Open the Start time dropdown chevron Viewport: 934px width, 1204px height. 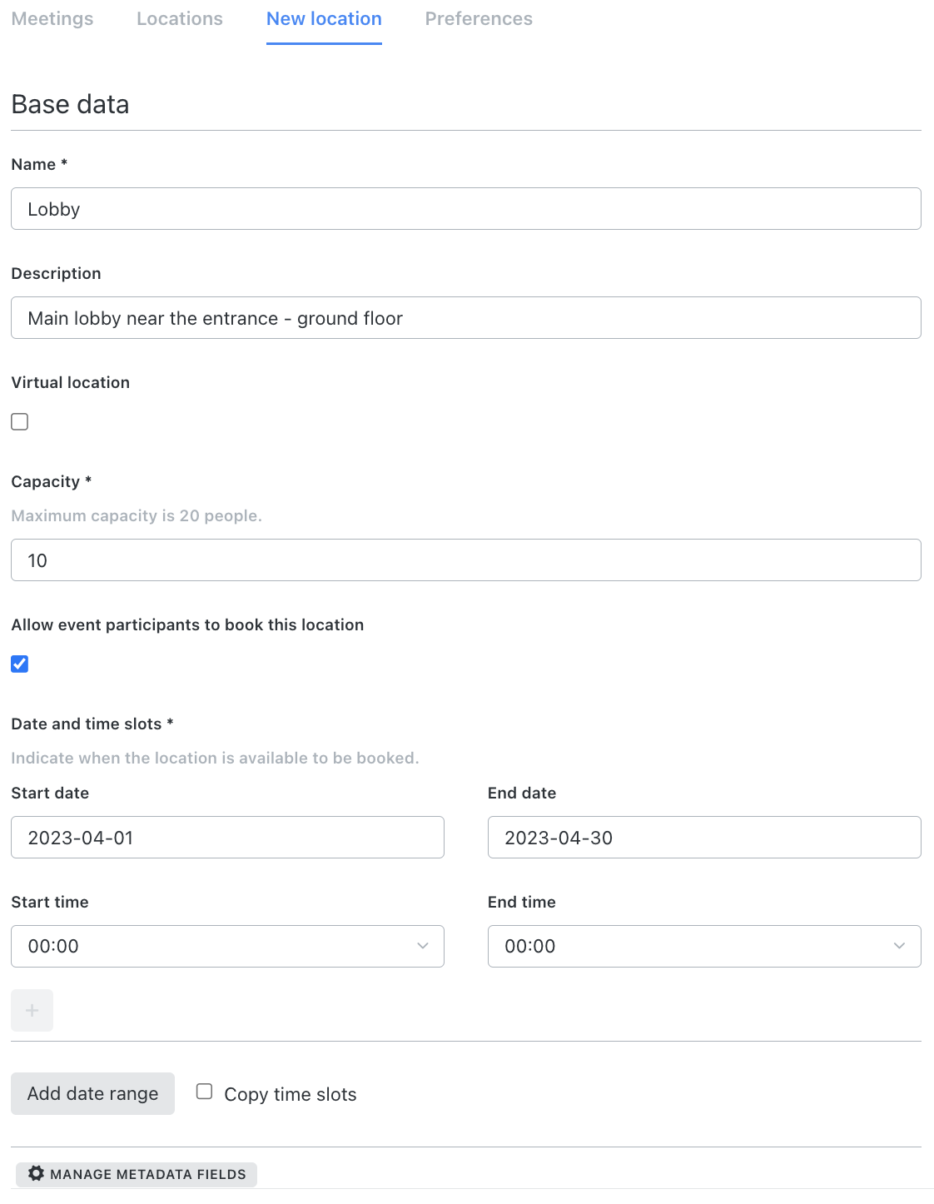pos(423,946)
